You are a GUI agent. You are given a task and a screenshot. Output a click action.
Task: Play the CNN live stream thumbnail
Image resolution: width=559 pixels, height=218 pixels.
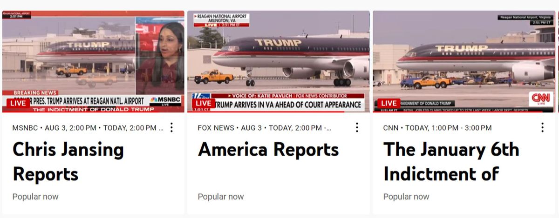coord(464,61)
